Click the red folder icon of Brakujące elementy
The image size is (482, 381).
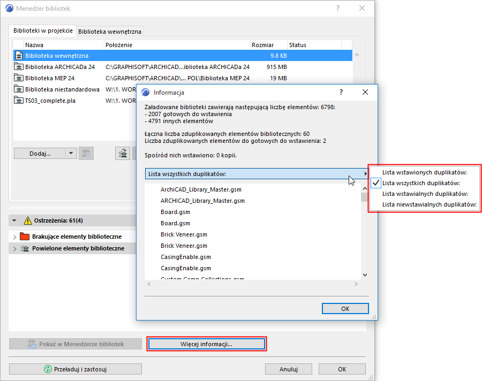coord(25,237)
